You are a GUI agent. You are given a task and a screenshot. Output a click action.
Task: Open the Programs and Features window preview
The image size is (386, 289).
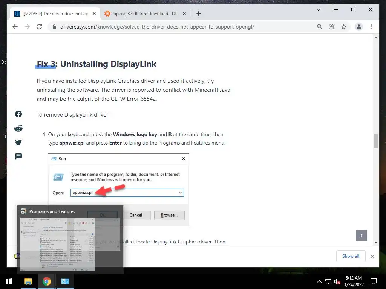(x=70, y=240)
